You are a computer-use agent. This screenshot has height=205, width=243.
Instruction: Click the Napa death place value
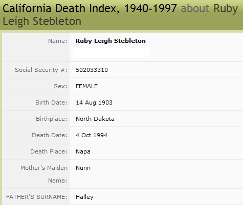[83, 151]
